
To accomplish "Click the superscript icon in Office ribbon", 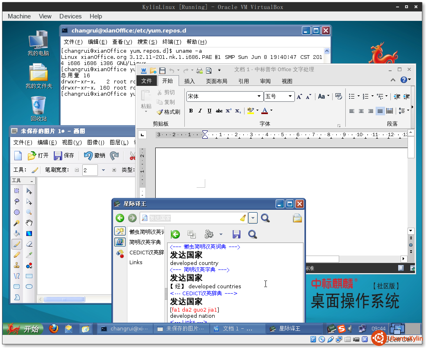I will tap(229, 111).
